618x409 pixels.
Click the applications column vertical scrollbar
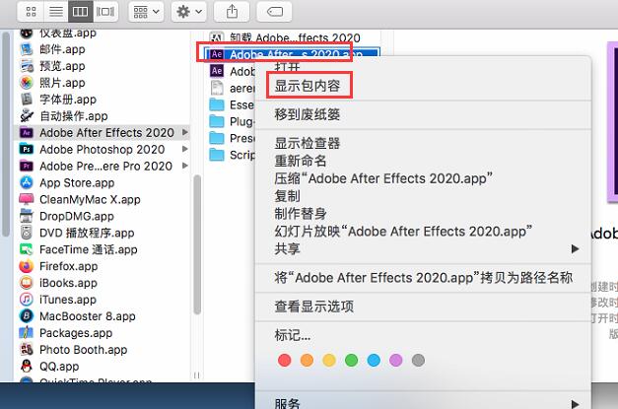point(197,244)
